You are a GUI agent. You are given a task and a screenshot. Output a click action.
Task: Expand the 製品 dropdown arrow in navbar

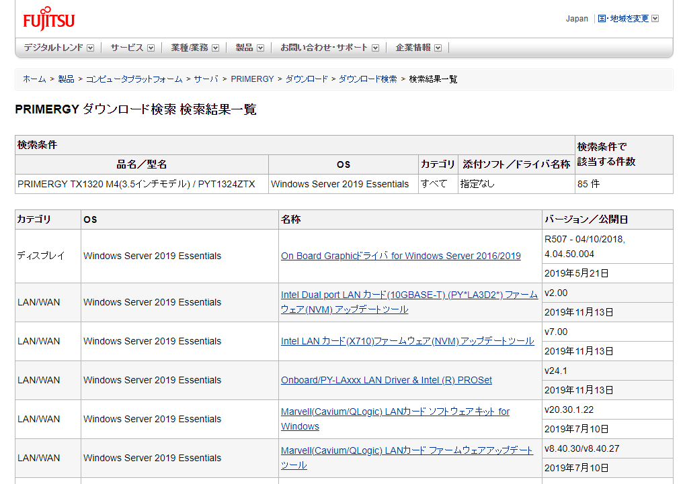coord(260,48)
